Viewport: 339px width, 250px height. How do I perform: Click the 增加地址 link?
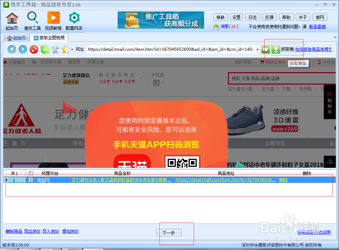click(71, 231)
